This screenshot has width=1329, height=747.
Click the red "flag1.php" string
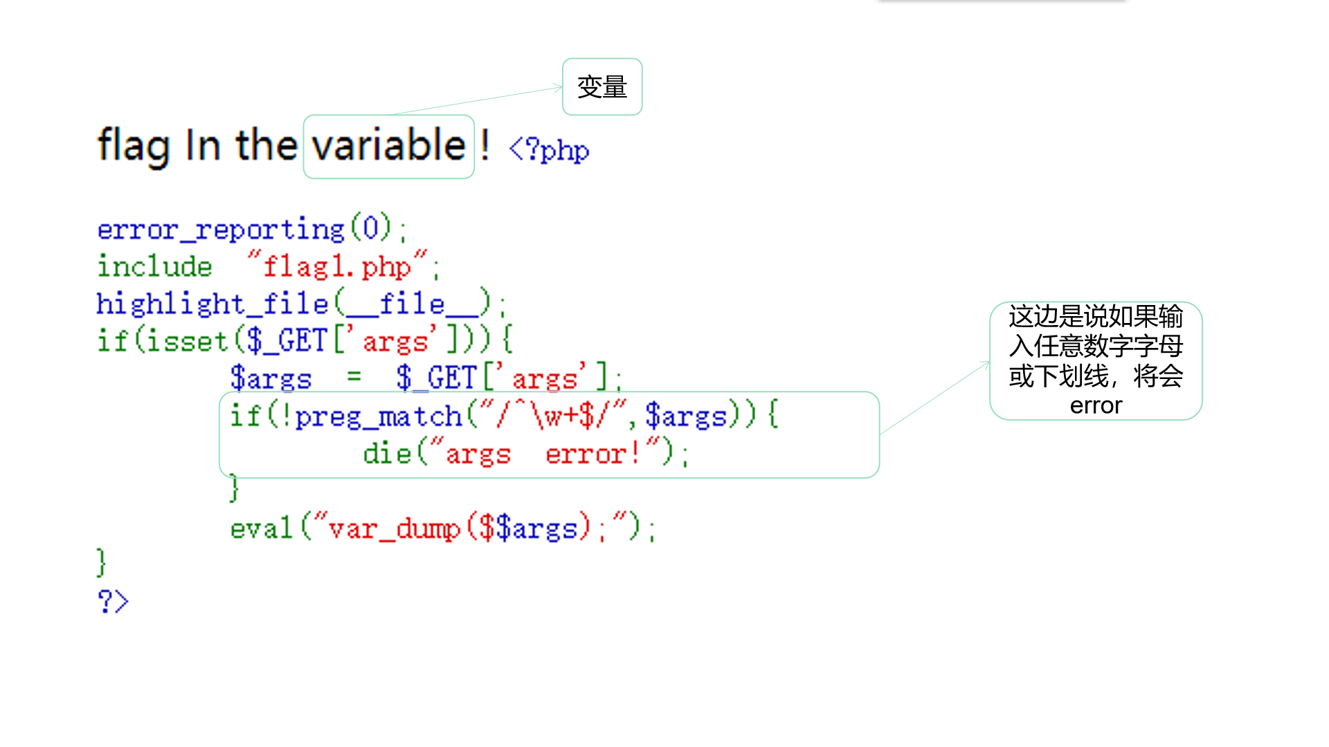tap(338, 266)
